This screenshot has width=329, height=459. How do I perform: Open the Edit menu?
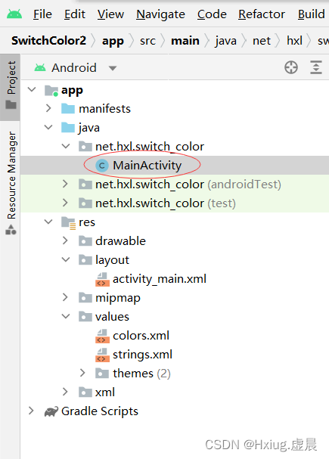(x=75, y=14)
